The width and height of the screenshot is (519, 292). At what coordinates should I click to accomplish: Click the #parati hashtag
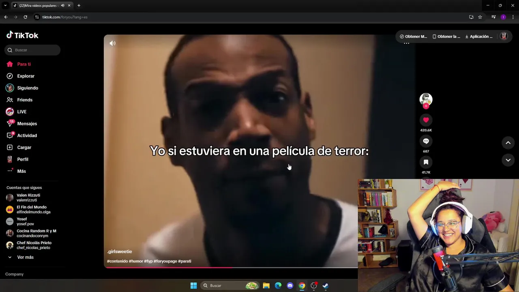[x=184, y=261]
